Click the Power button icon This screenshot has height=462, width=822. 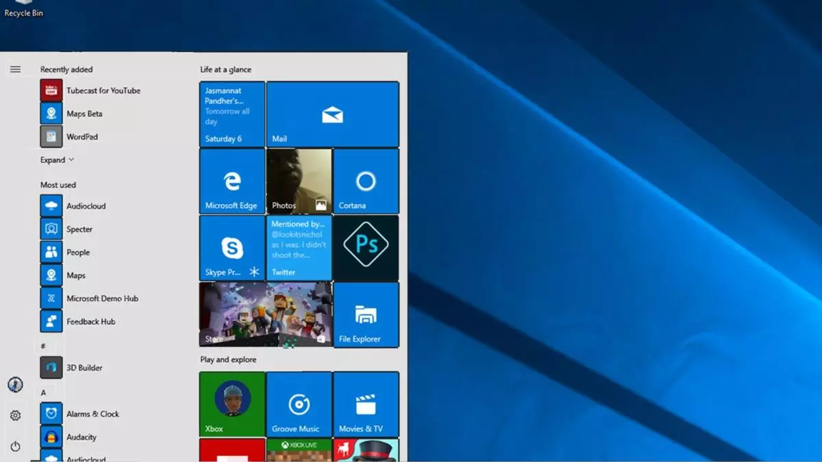point(15,446)
